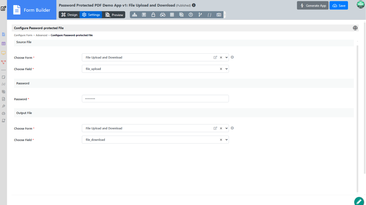366x205 pixels.
Task: Click the curly braces icon in toolbar
Action: click(209, 15)
